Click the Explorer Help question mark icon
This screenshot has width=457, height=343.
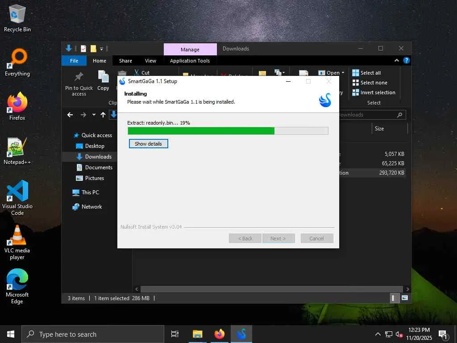click(x=406, y=60)
